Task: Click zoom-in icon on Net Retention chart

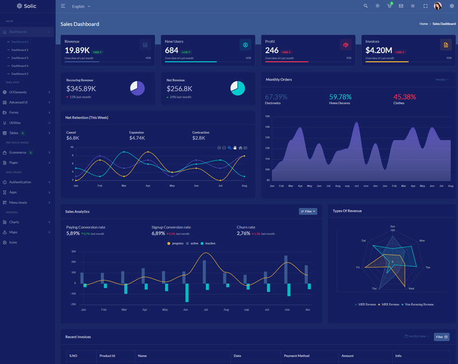Action: tap(219, 148)
